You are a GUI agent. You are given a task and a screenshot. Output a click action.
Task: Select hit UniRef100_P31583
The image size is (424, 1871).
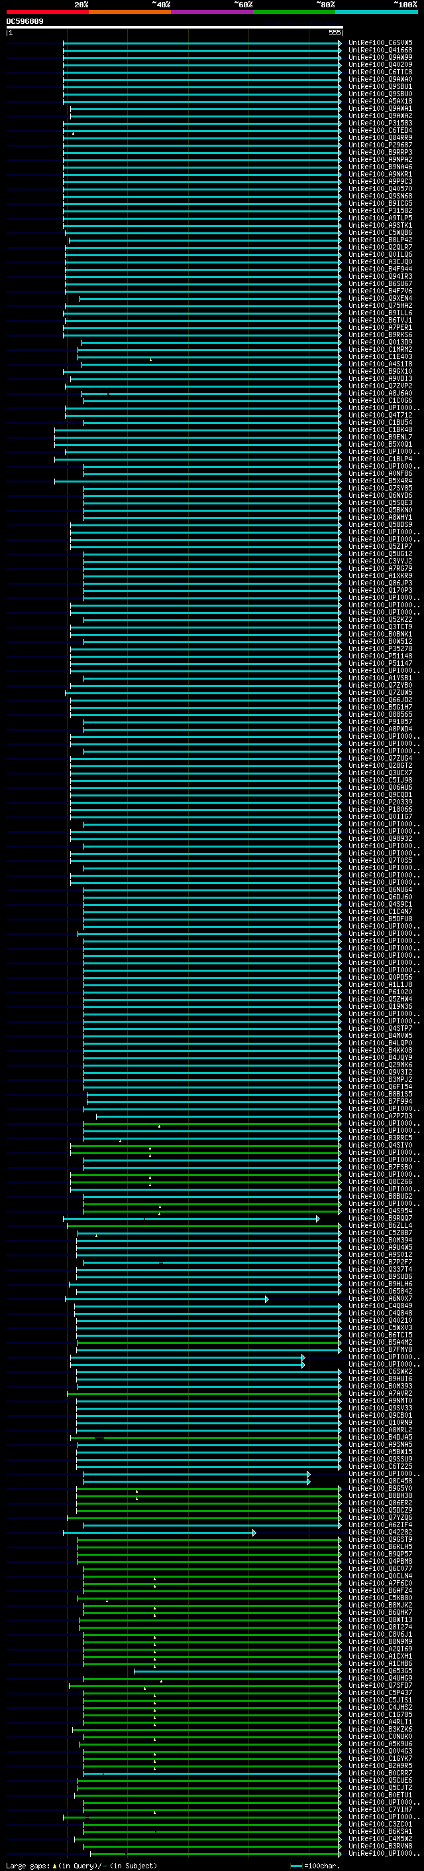coord(380,123)
